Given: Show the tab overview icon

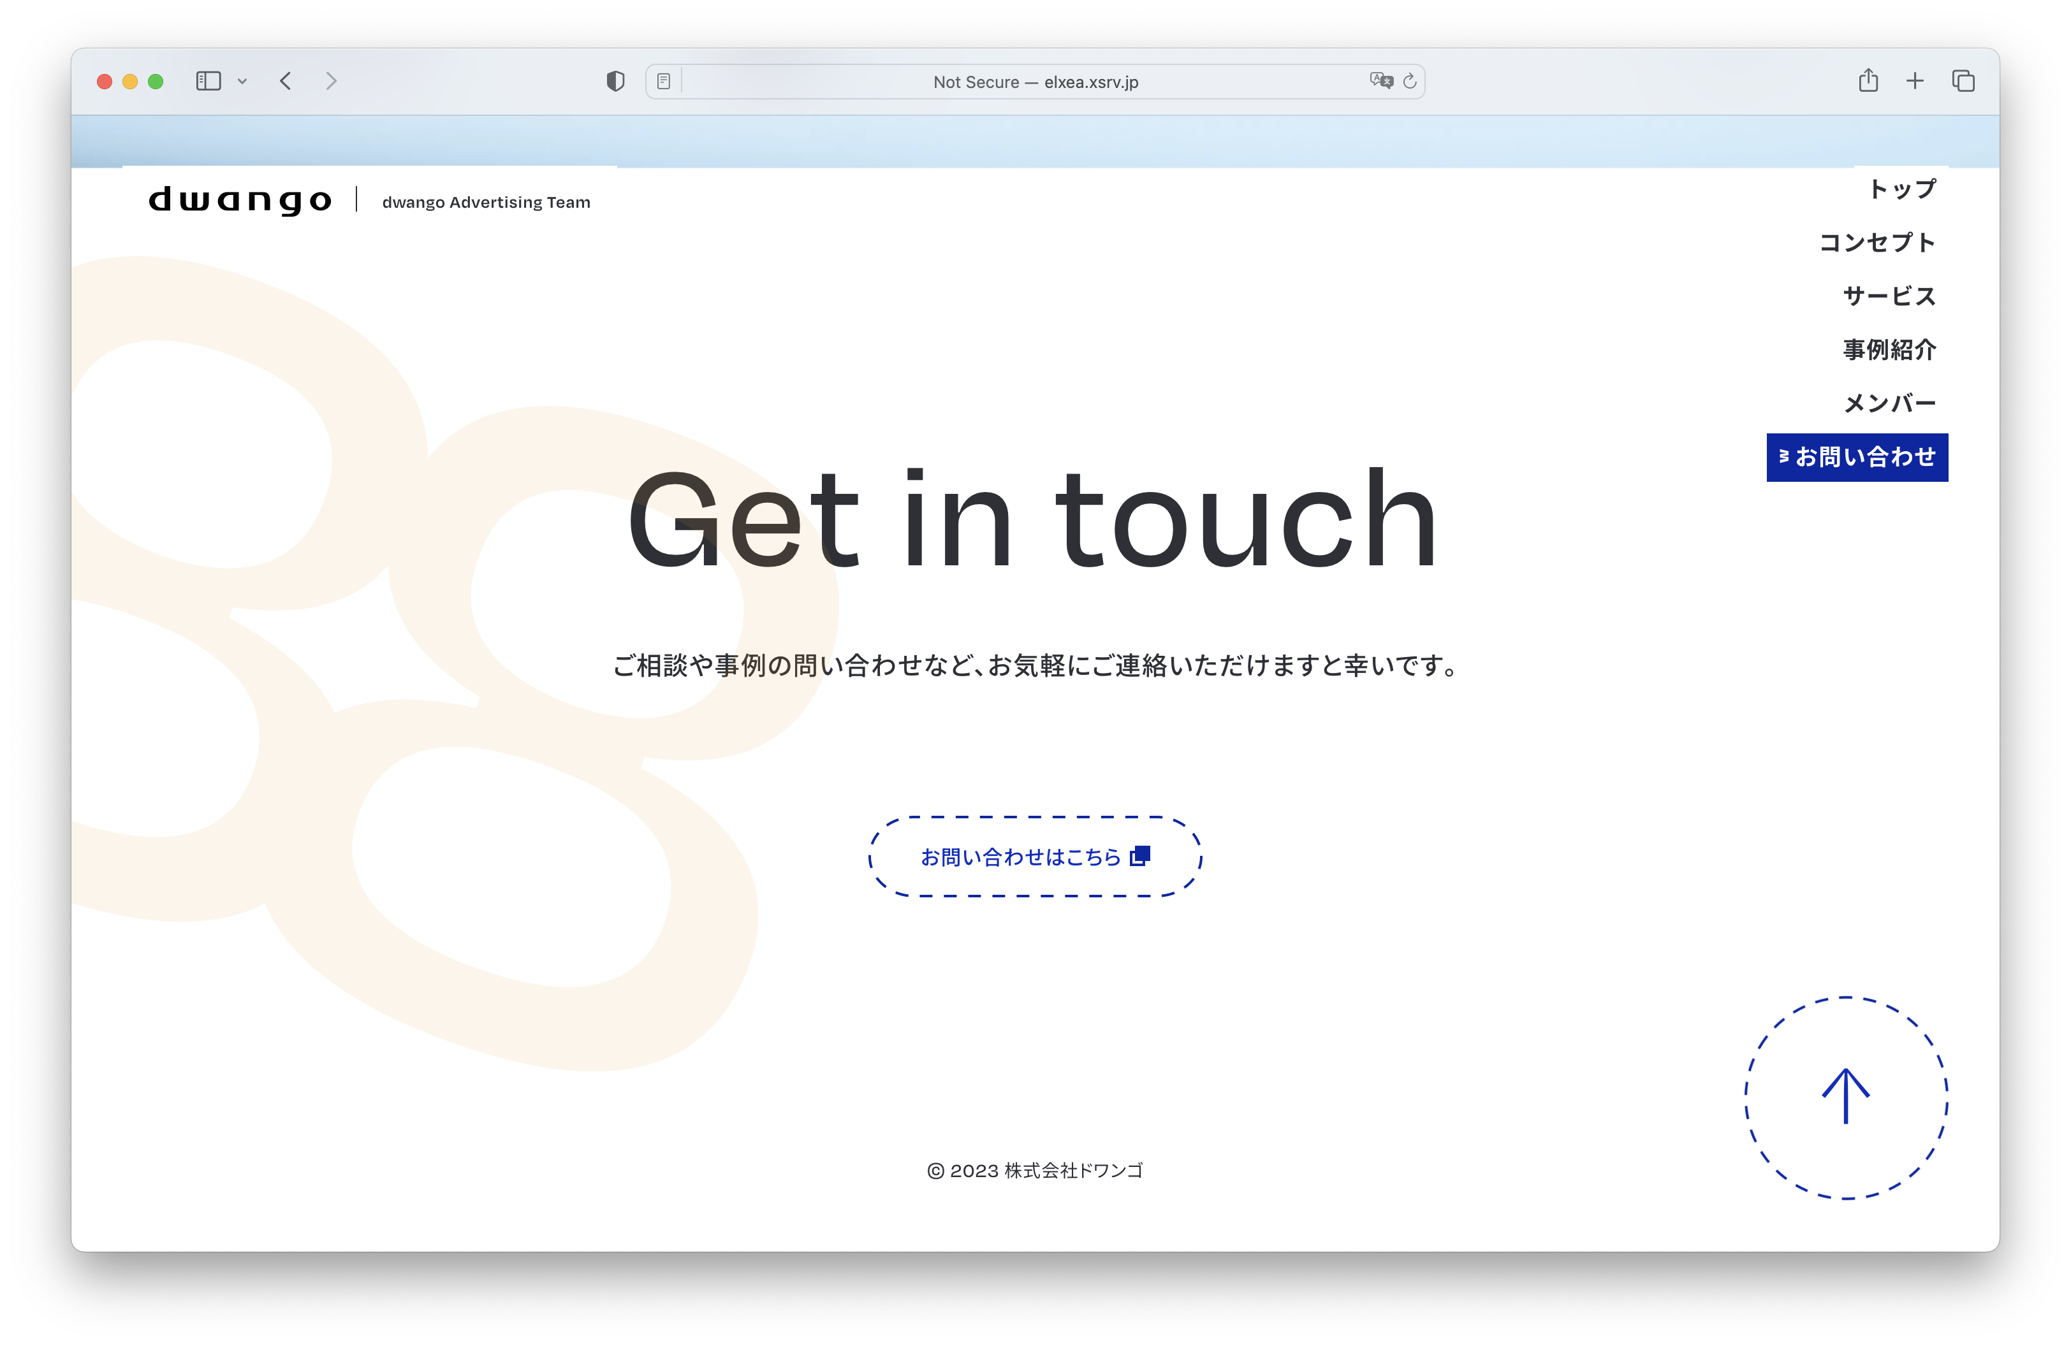Looking at the screenshot, I should 1963,82.
